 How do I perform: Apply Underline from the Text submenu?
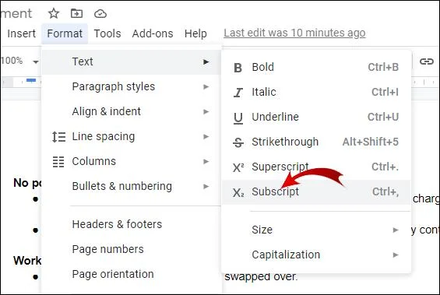[x=316, y=118]
